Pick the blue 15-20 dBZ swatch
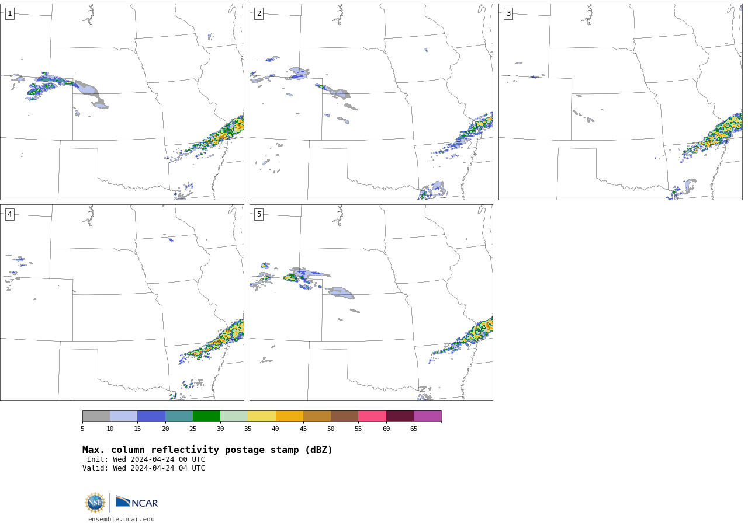 151,416
